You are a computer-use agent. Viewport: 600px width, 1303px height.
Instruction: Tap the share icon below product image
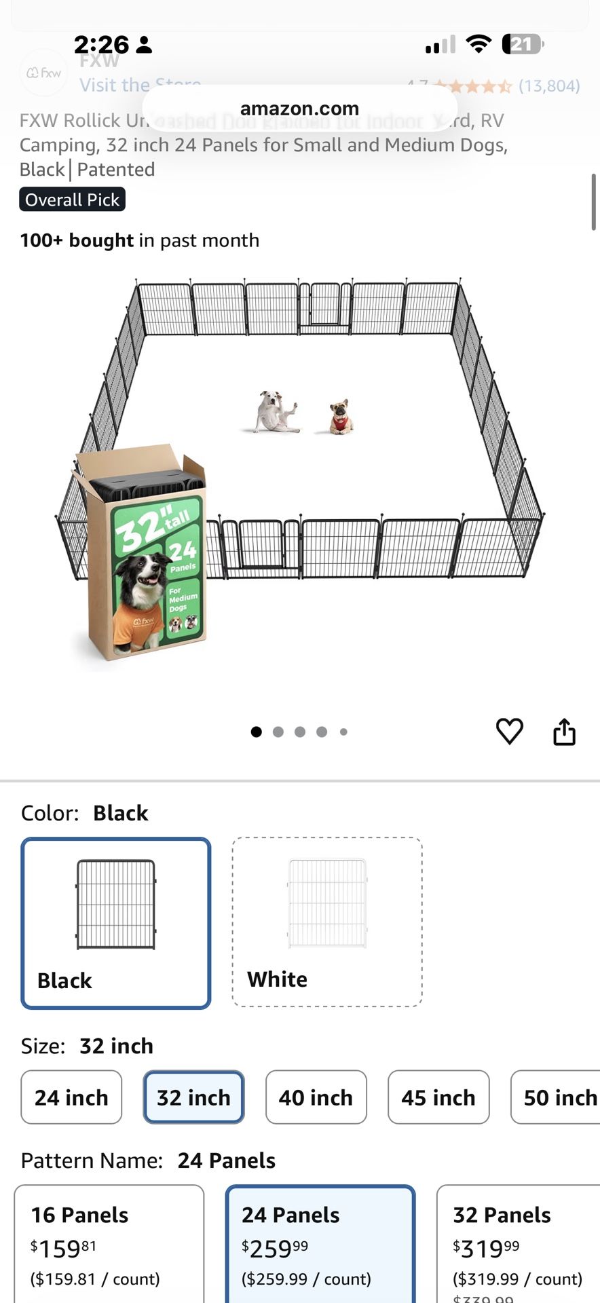coord(564,731)
